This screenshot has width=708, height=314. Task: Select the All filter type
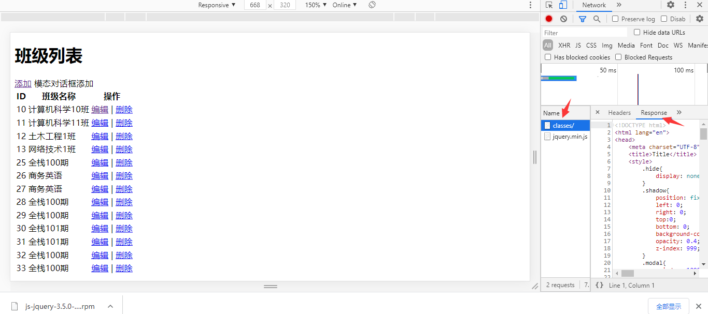(x=548, y=45)
